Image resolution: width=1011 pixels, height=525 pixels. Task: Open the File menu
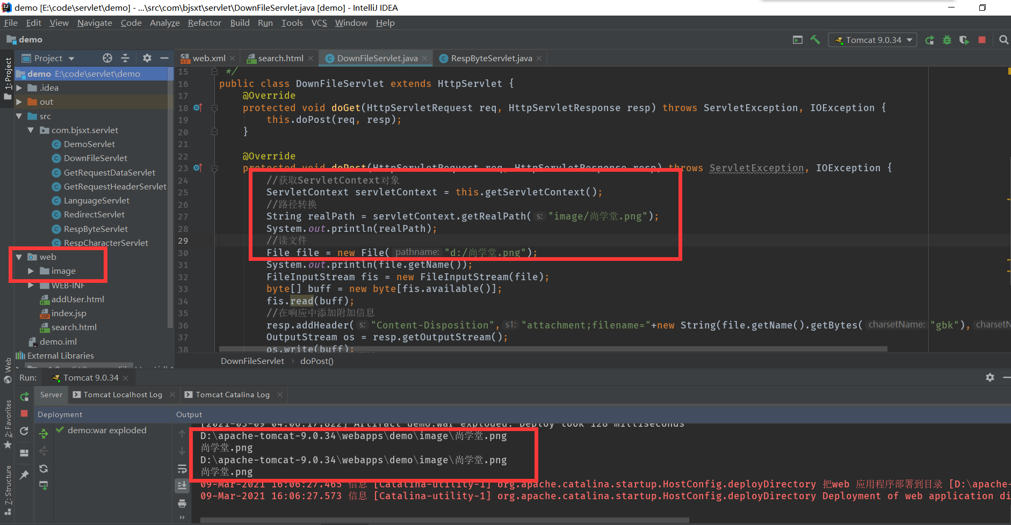tap(11, 23)
